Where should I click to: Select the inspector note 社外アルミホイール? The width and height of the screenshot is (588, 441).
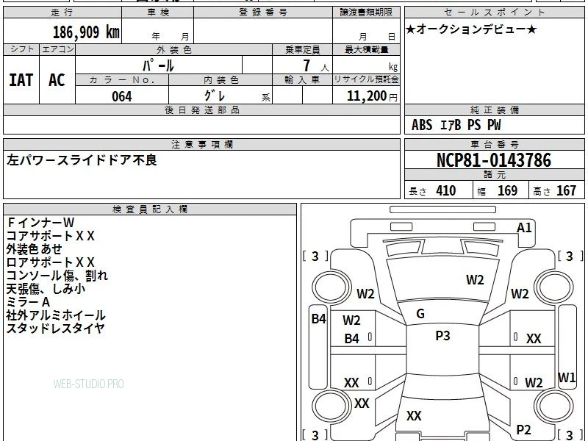click(56, 315)
